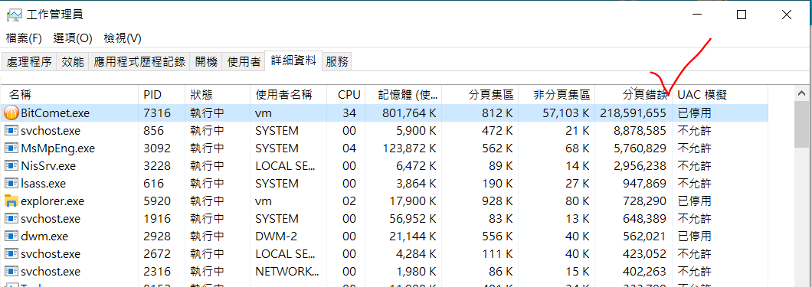Viewport: 812px width, 287px height.
Task: Switch to the 應用程式歷程記錄 tab
Action: click(x=139, y=62)
